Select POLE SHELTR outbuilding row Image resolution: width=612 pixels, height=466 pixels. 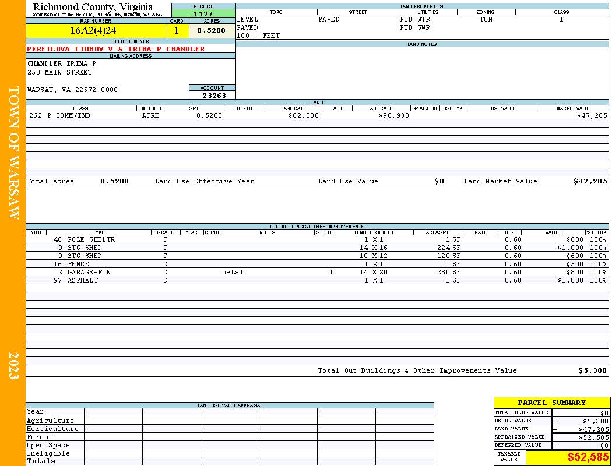317,240
